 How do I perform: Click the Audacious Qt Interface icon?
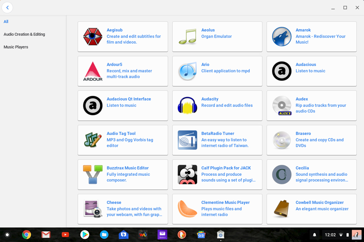click(x=93, y=106)
